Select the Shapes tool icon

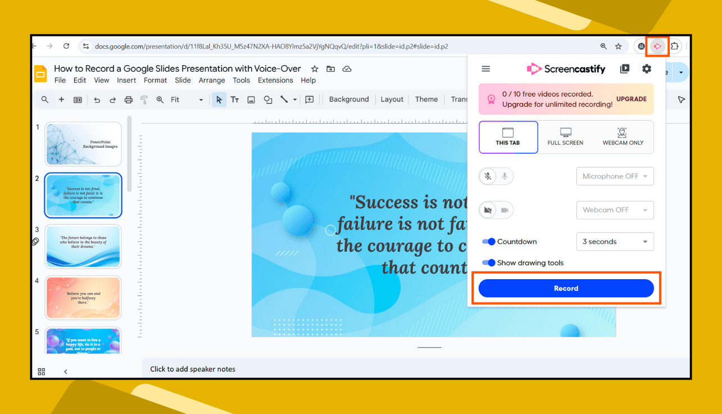267,99
